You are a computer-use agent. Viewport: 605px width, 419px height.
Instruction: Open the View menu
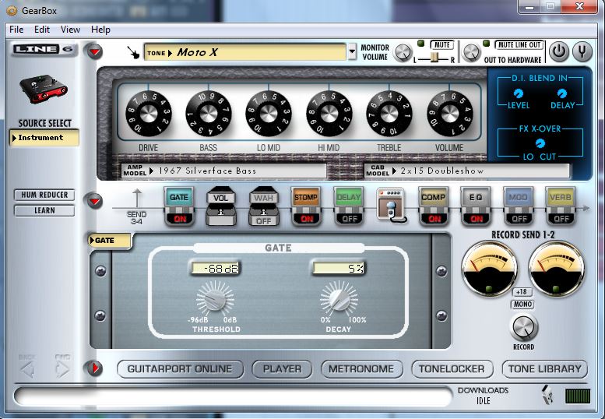(70, 30)
